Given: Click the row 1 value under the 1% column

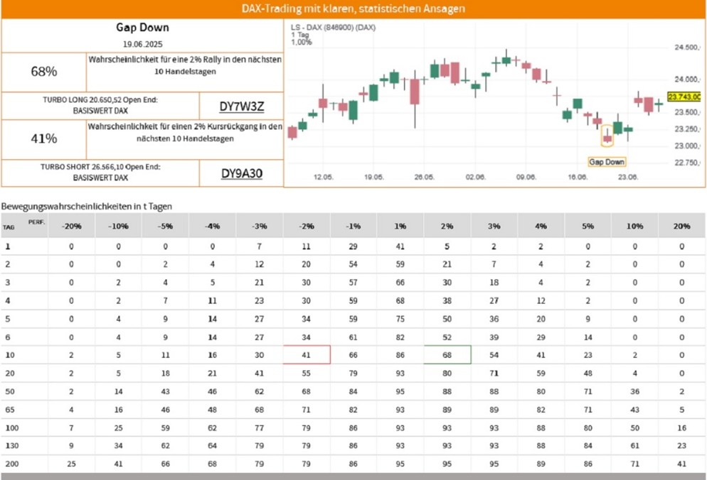Looking at the screenshot, I should (x=400, y=247).
